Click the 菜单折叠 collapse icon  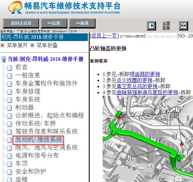coord(32,45)
